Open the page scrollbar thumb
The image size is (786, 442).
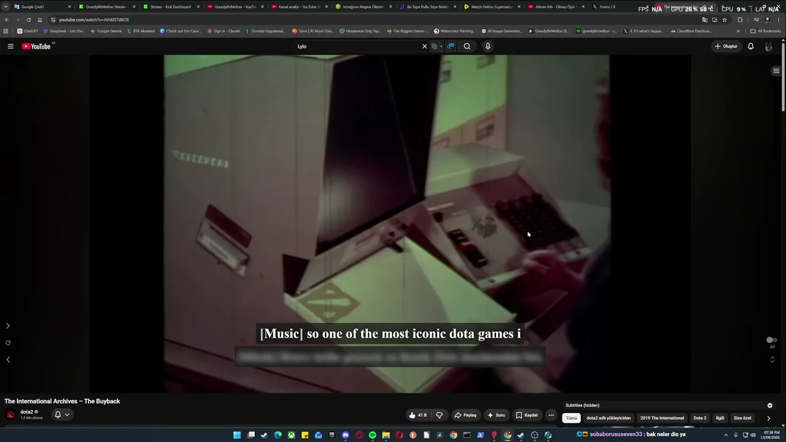coord(783,76)
